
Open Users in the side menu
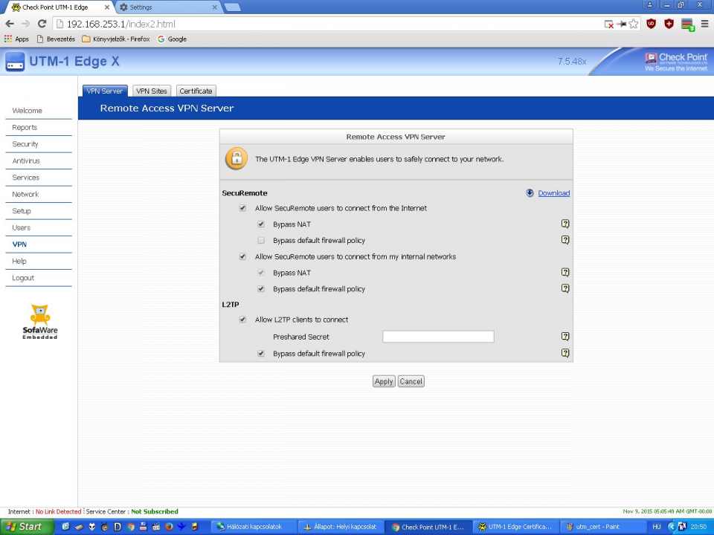pos(22,227)
